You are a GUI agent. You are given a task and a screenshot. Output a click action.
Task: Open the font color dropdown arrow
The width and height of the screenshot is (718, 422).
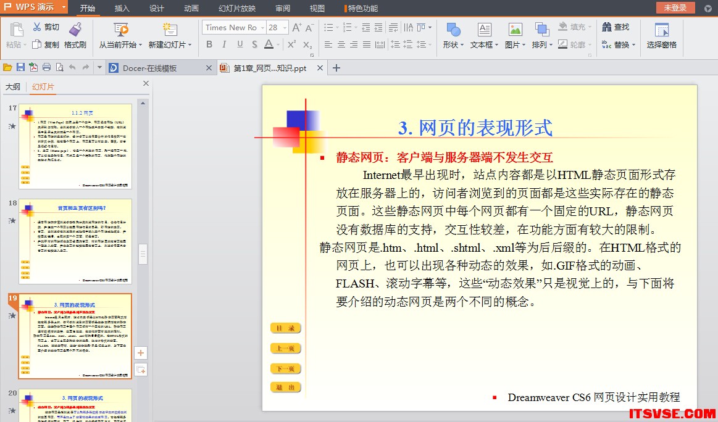click(x=278, y=44)
